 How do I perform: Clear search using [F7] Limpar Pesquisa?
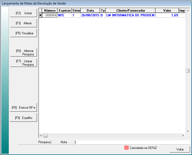tap(24, 63)
